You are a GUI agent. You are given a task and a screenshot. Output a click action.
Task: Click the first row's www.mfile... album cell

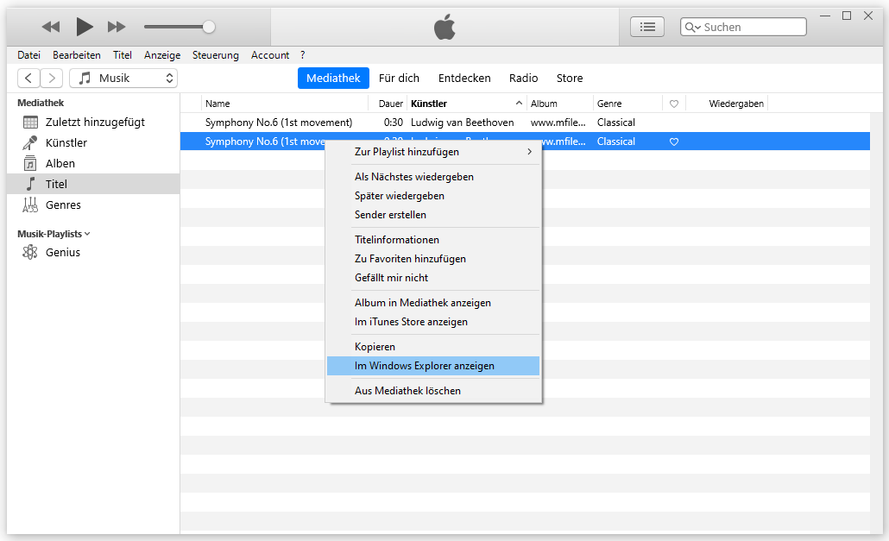(x=558, y=123)
